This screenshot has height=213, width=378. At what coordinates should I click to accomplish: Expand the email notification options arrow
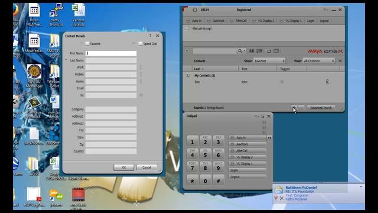(361, 187)
